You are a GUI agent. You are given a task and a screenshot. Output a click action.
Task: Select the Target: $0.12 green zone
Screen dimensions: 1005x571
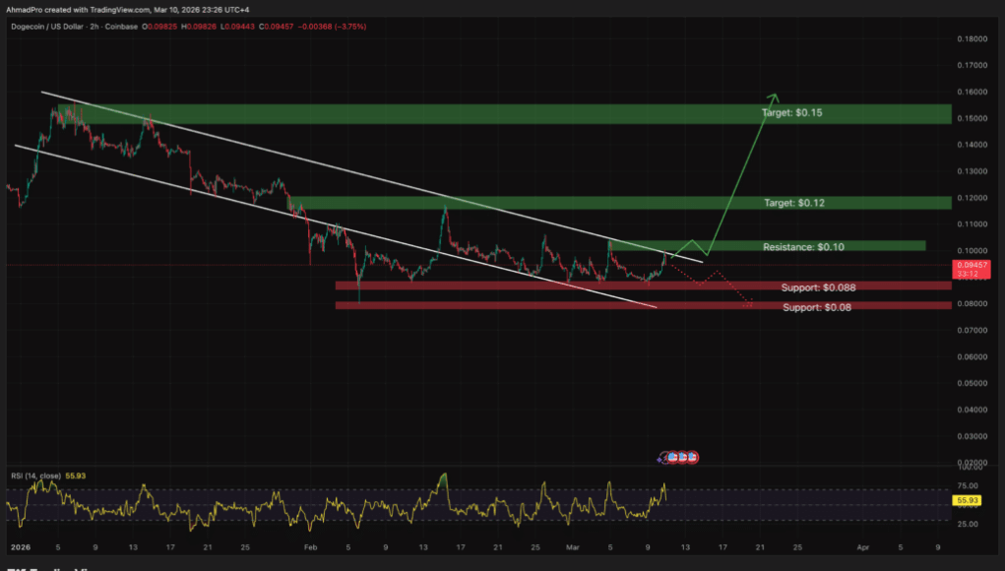point(591,203)
